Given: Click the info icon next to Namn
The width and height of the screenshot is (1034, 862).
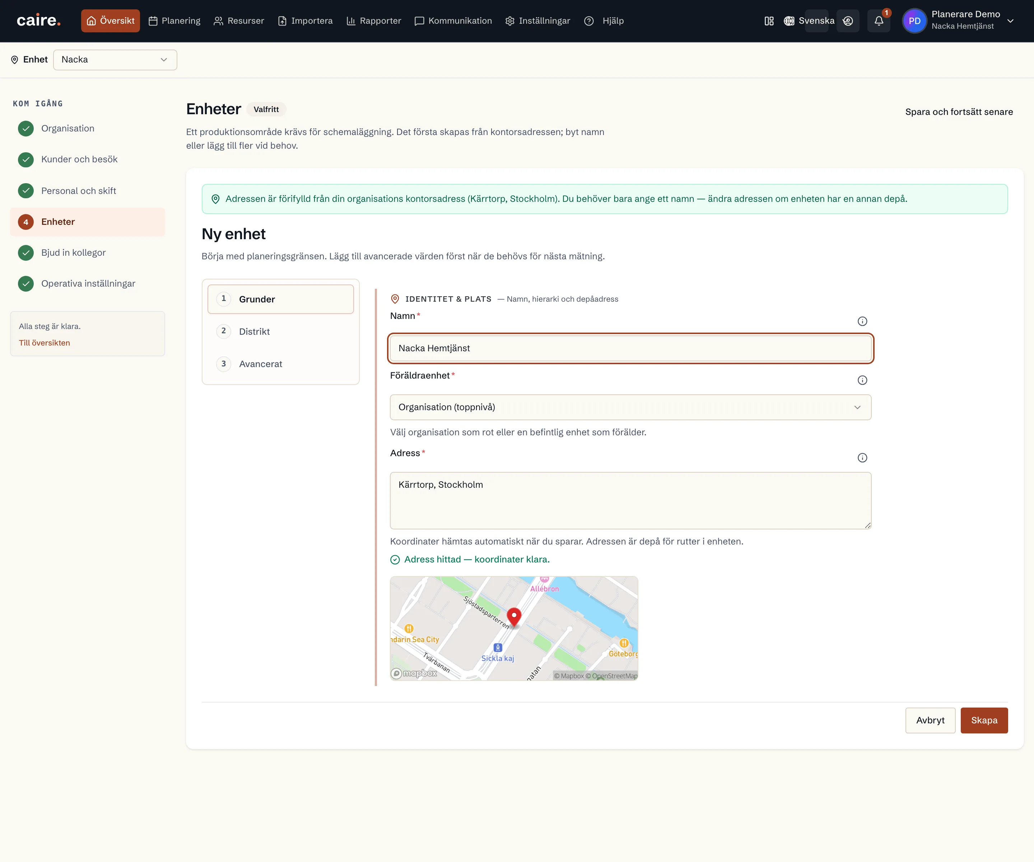Looking at the screenshot, I should pos(862,321).
